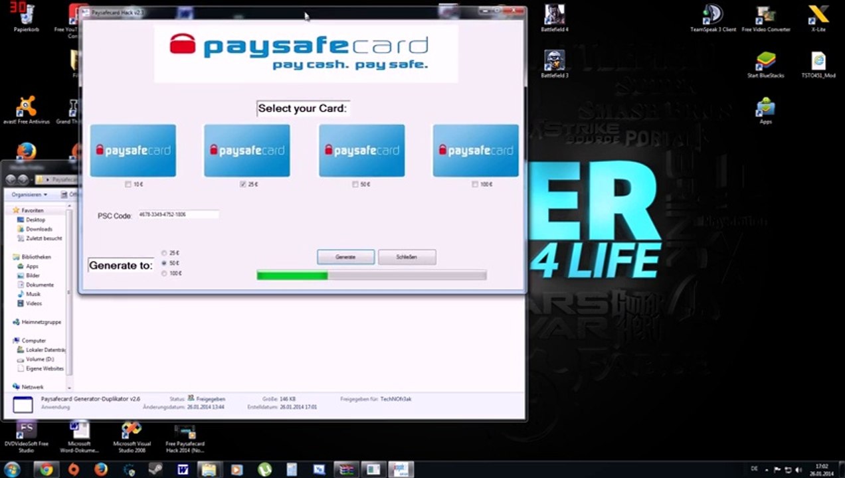The height and width of the screenshot is (478, 845).
Task: Open Firefox from taskbar
Action: [101, 469]
